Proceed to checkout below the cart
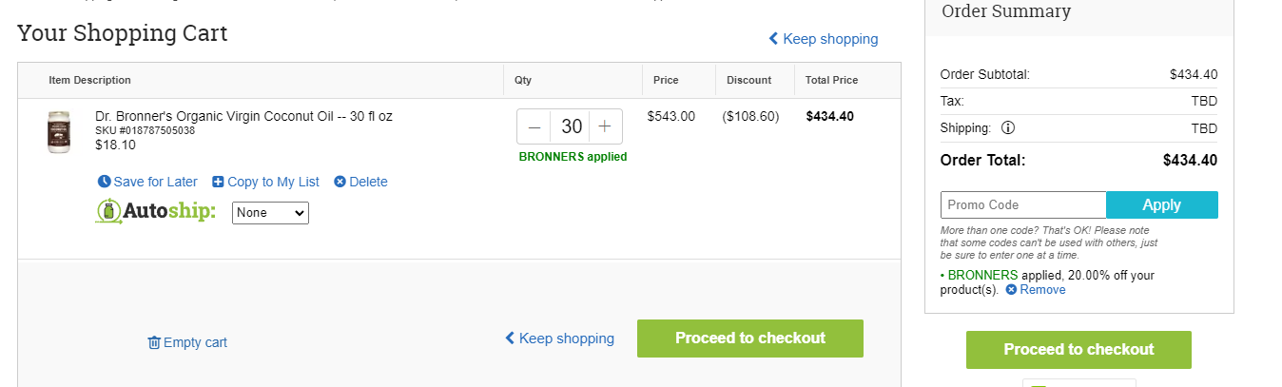Image resolution: width=1282 pixels, height=387 pixels. coord(750,339)
